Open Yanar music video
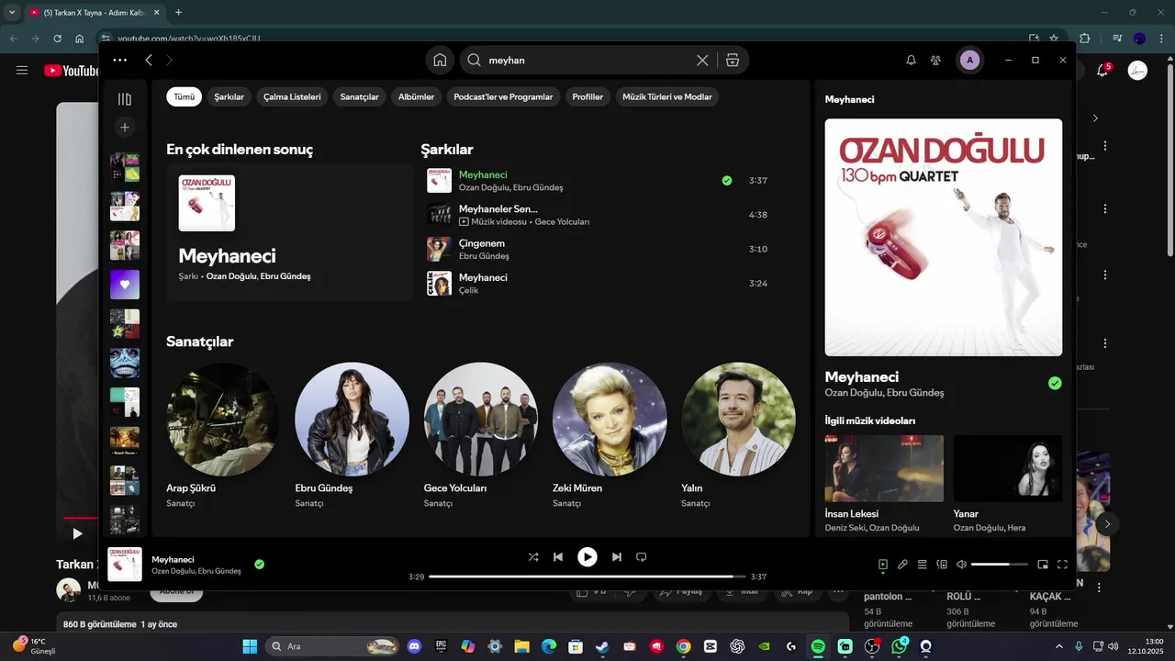Screen dimensions: 1175x661 (1008, 468)
